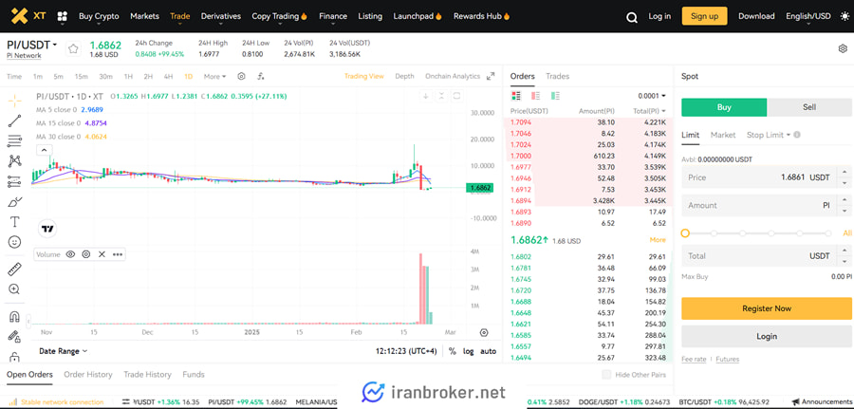Switch to Trades tab

point(557,76)
